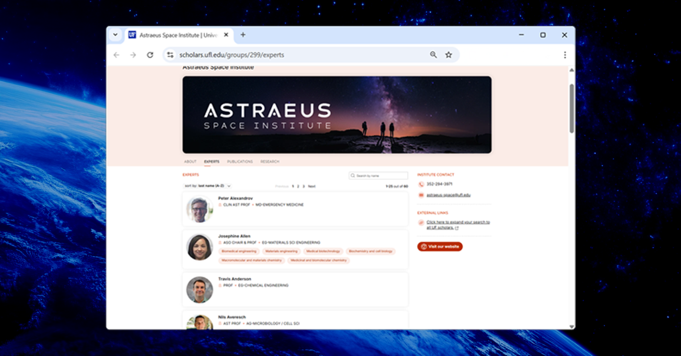The width and height of the screenshot is (681, 356).
Task: Go forward in browser history
Action: [133, 55]
